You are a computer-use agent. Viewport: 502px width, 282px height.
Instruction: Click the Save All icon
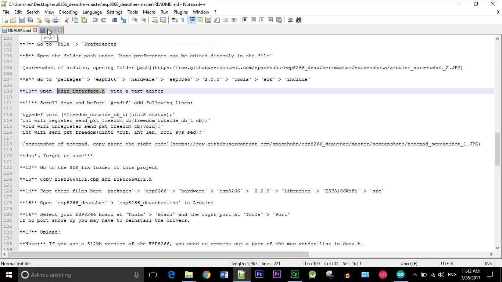[30, 20]
